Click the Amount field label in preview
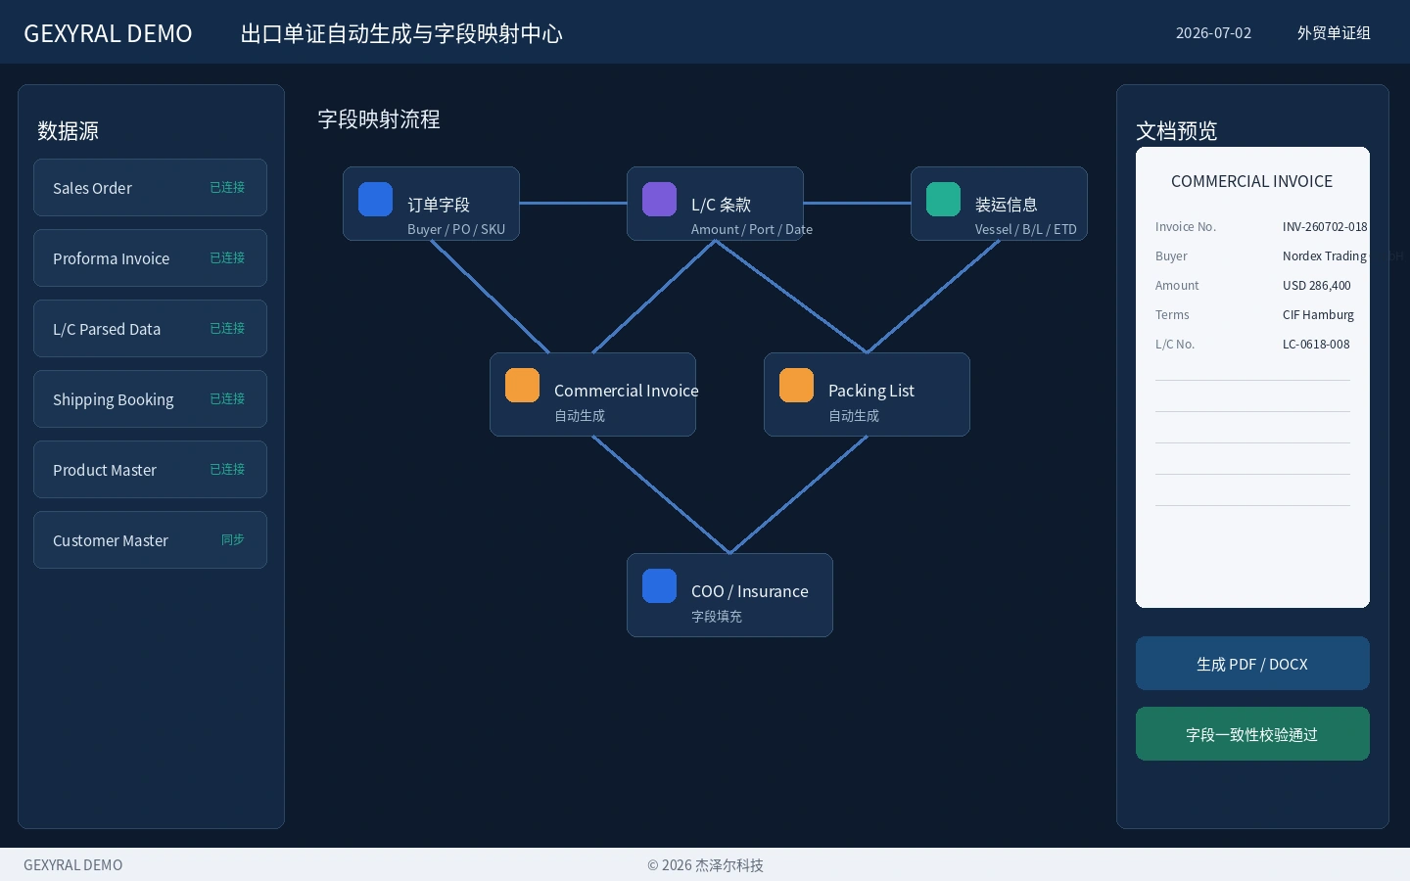 pos(1177,285)
